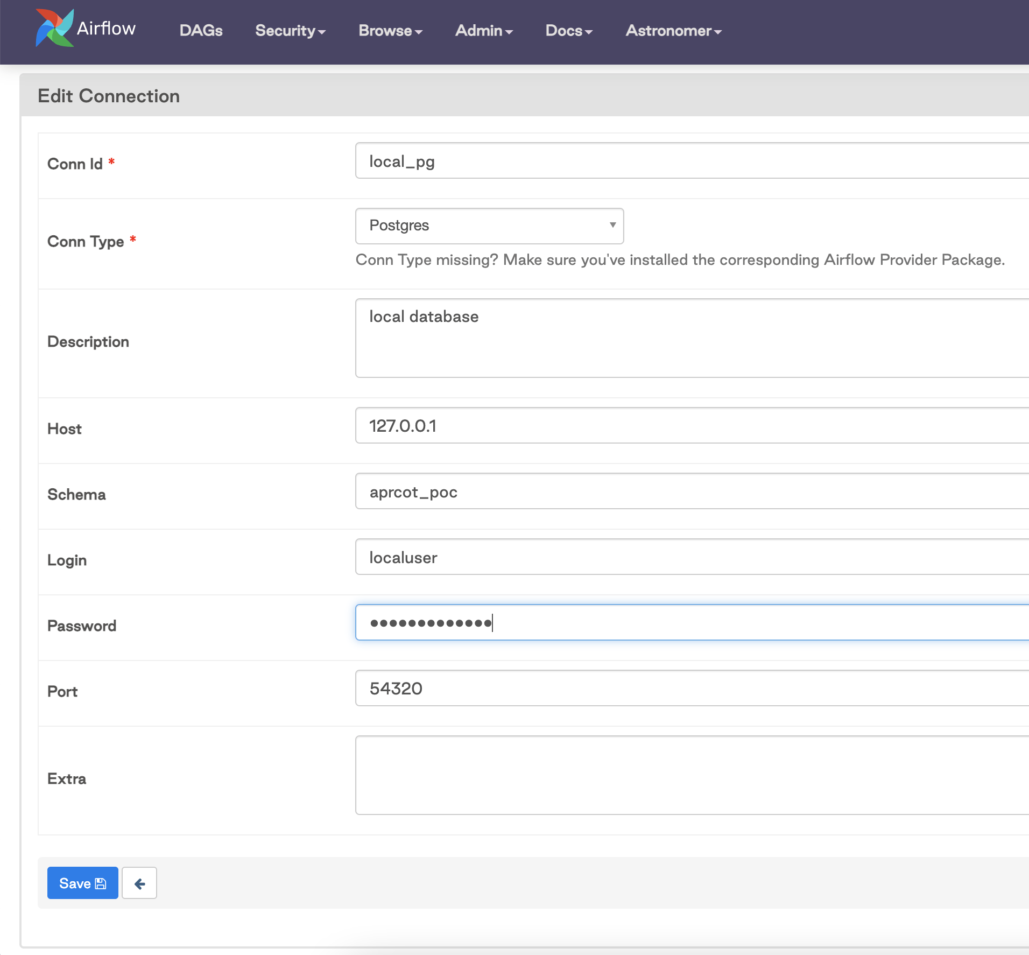
Task: Click the Conn Id field with local_pg
Action: [692, 160]
